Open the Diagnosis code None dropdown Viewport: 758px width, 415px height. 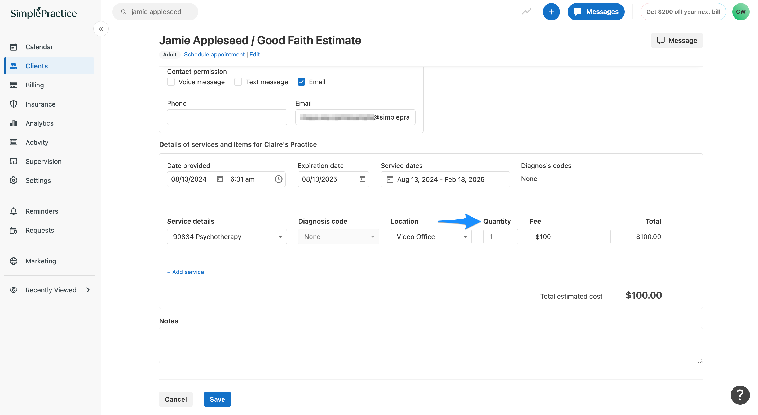[338, 237]
